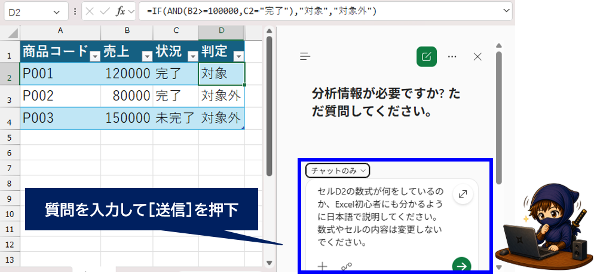Click the prompt tools icon beside the plus

[347, 266]
